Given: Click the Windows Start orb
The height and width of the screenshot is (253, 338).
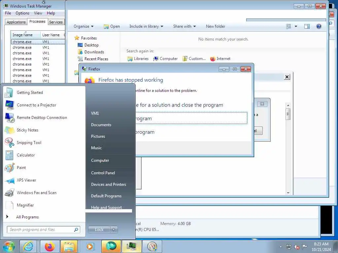Looking at the screenshot, I should tap(9, 246).
